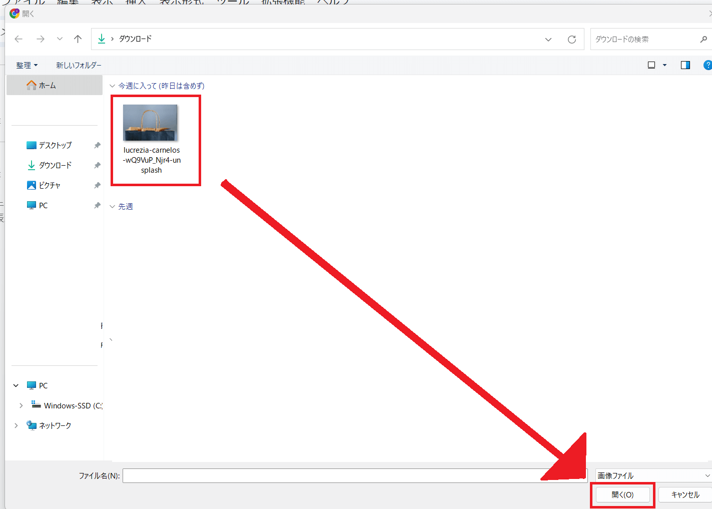Click the Back navigation arrow
The image size is (712, 509).
tap(19, 39)
